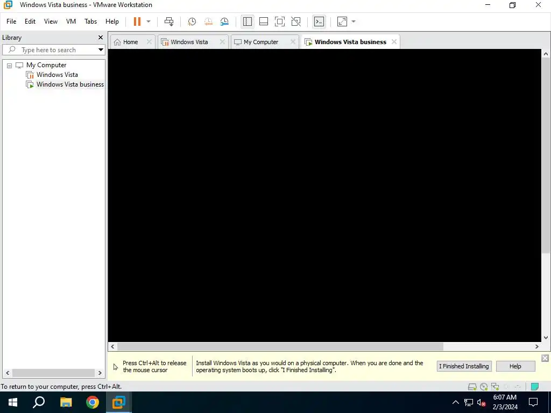The image size is (551, 413).
Task: Click the network adapter status icon
Action: click(x=495, y=387)
